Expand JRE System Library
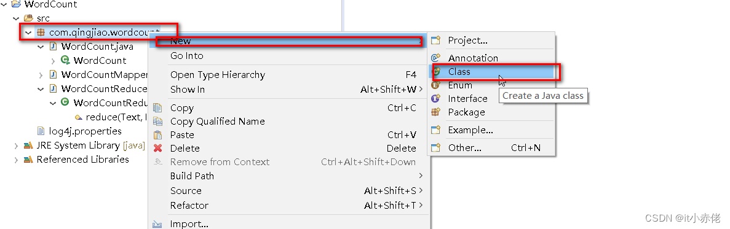 tap(16, 146)
